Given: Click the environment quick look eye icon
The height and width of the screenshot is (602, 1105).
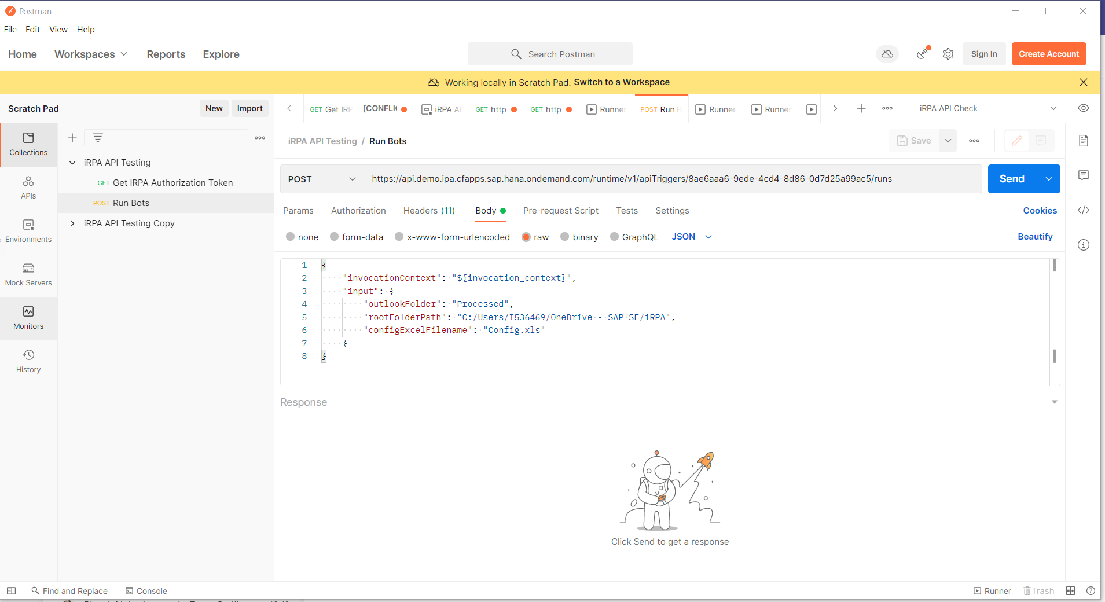Looking at the screenshot, I should click(1084, 108).
